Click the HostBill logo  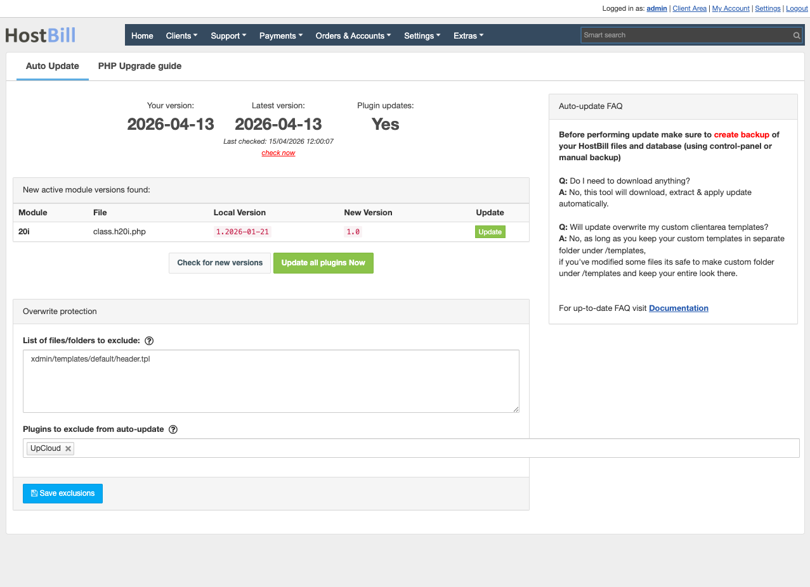[x=41, y=35]
